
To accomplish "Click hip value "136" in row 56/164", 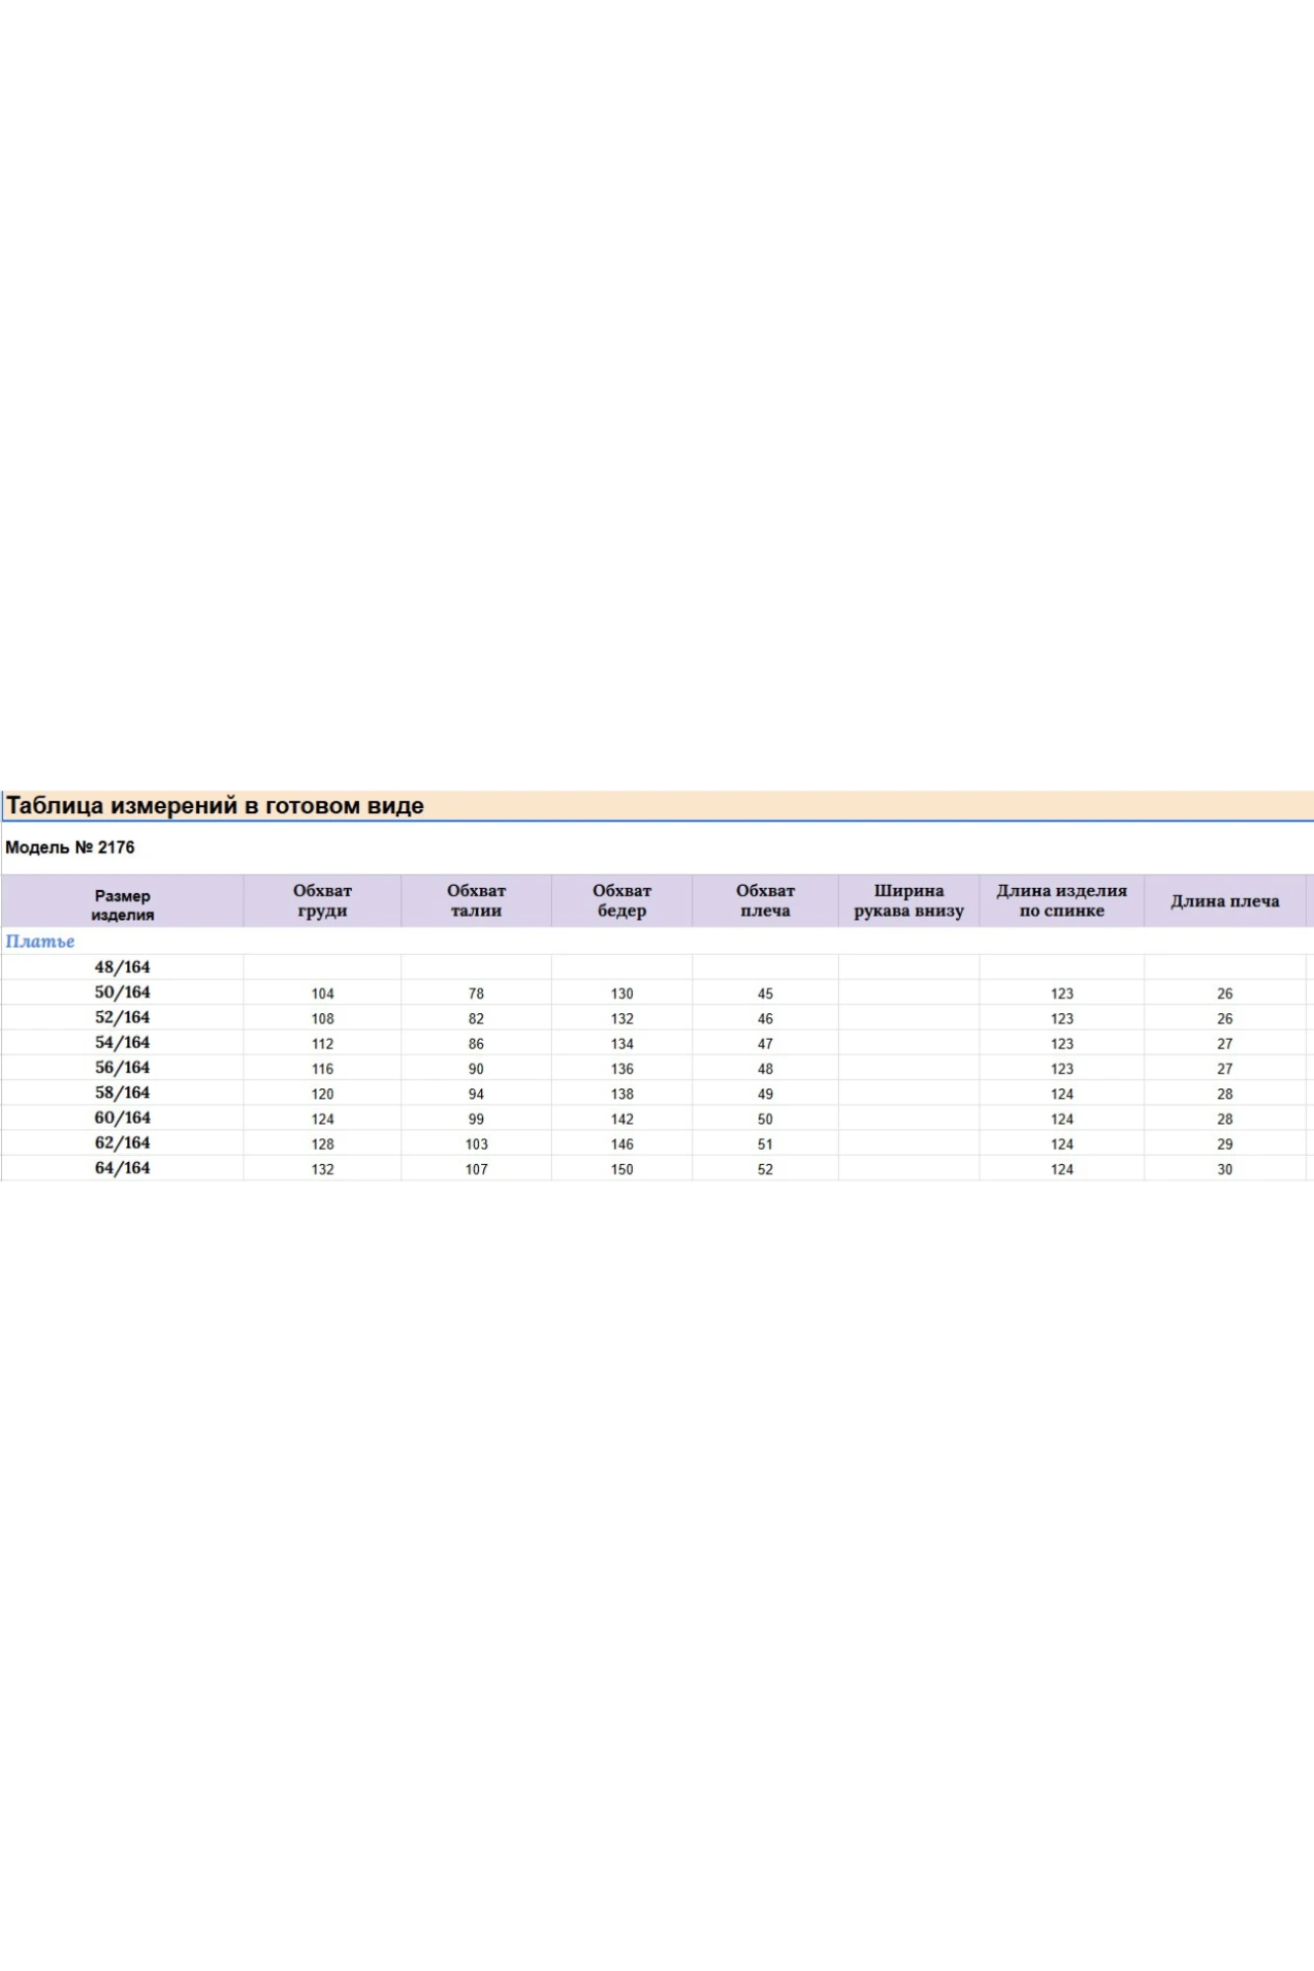I will tap(622, 1069).
